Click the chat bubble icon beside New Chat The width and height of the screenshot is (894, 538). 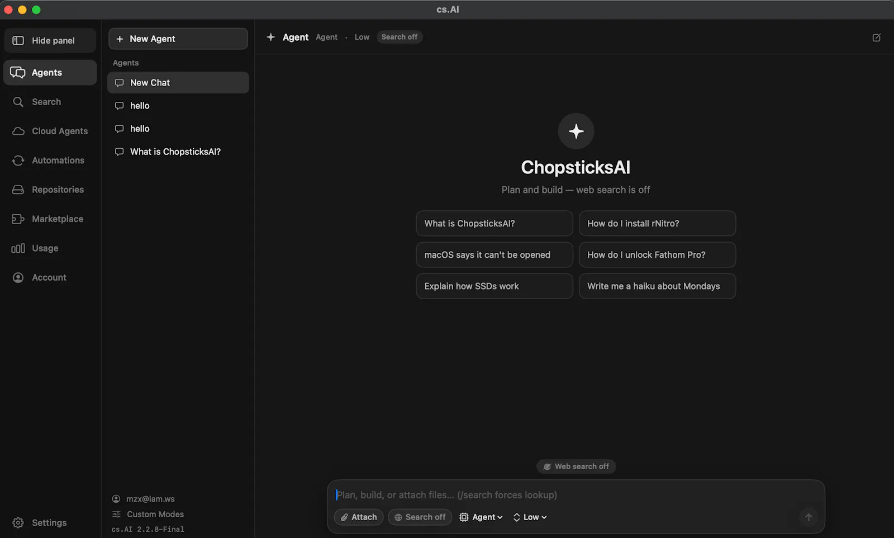(x=119, y=83)
